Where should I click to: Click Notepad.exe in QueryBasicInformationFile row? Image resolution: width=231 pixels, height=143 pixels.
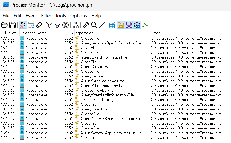tap(37, 57)
